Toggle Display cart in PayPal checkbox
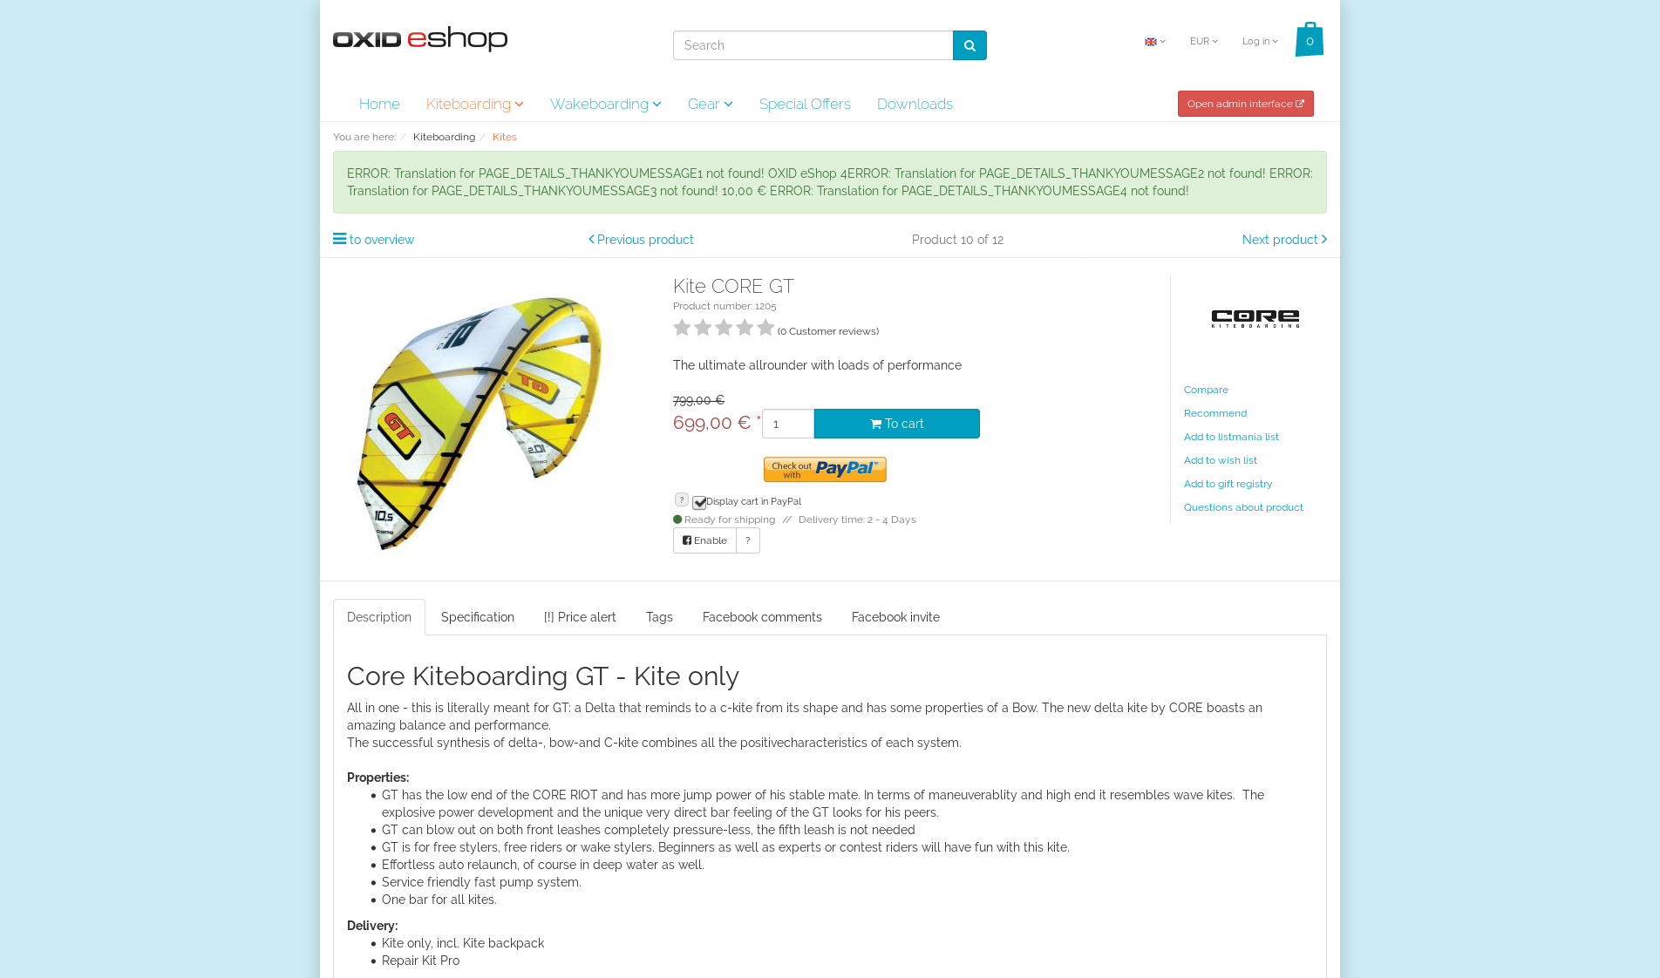Image resolution: width=1660 pixels, height=978 pixels. coord(699,502)
